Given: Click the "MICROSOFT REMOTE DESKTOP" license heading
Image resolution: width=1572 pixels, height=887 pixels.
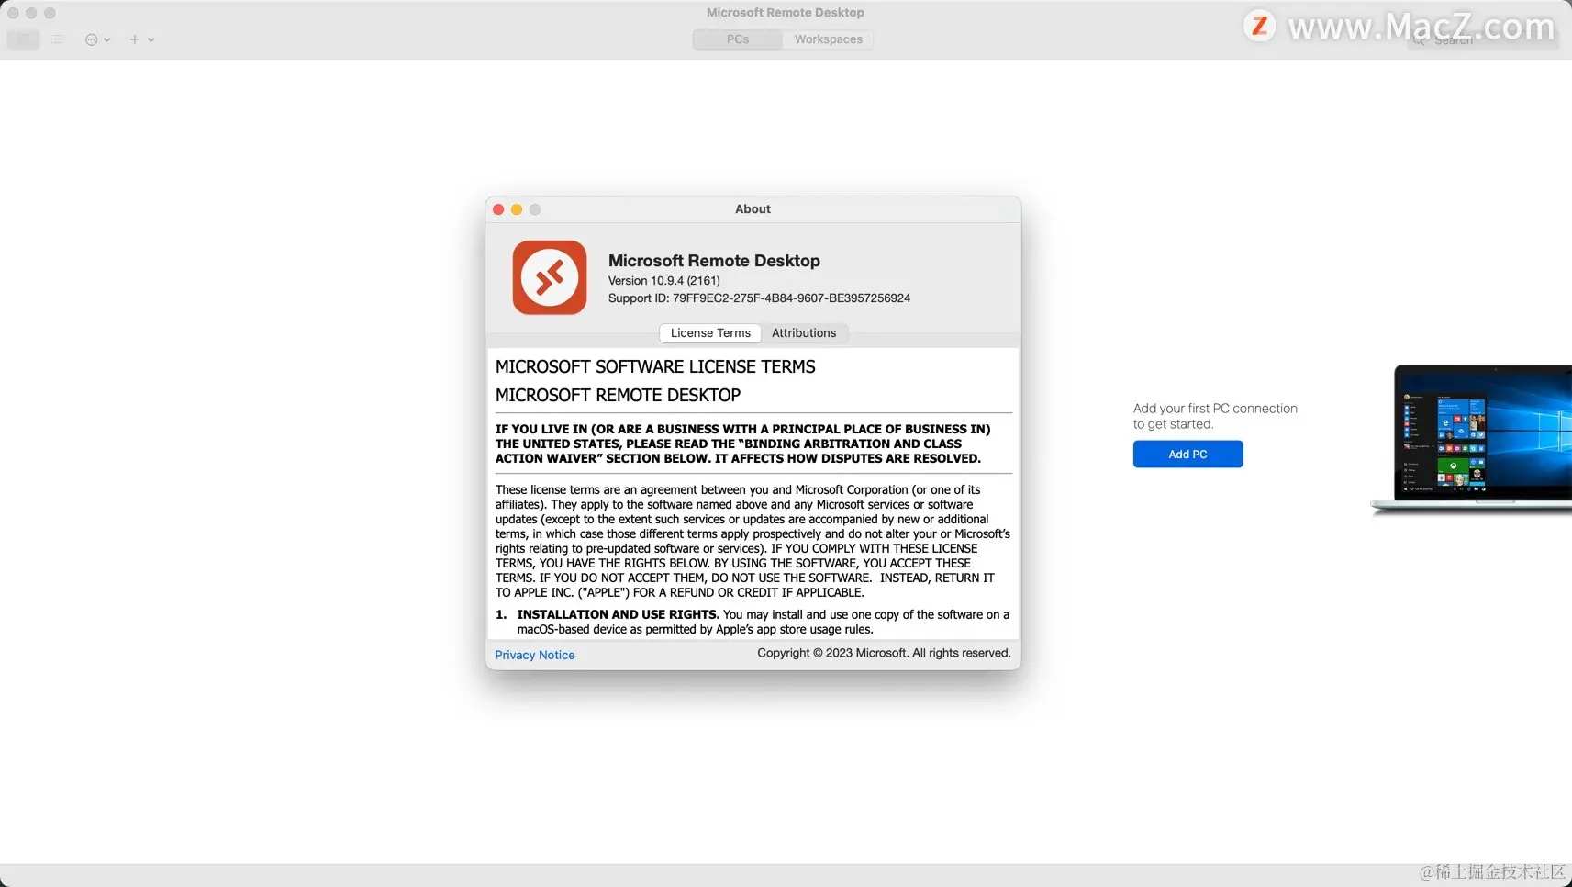Looking at the screenshot, I should point(618,395).
